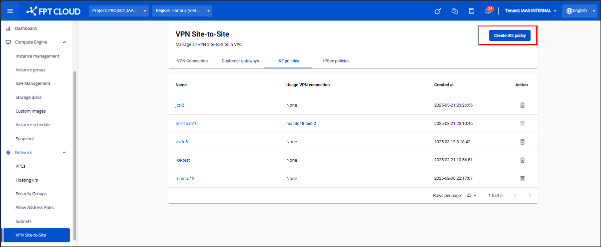The width and height of the screenshot is (601, 247).
Task: Open the ike-test policy link
Action: pyautogui.click(x=183, y=160)
